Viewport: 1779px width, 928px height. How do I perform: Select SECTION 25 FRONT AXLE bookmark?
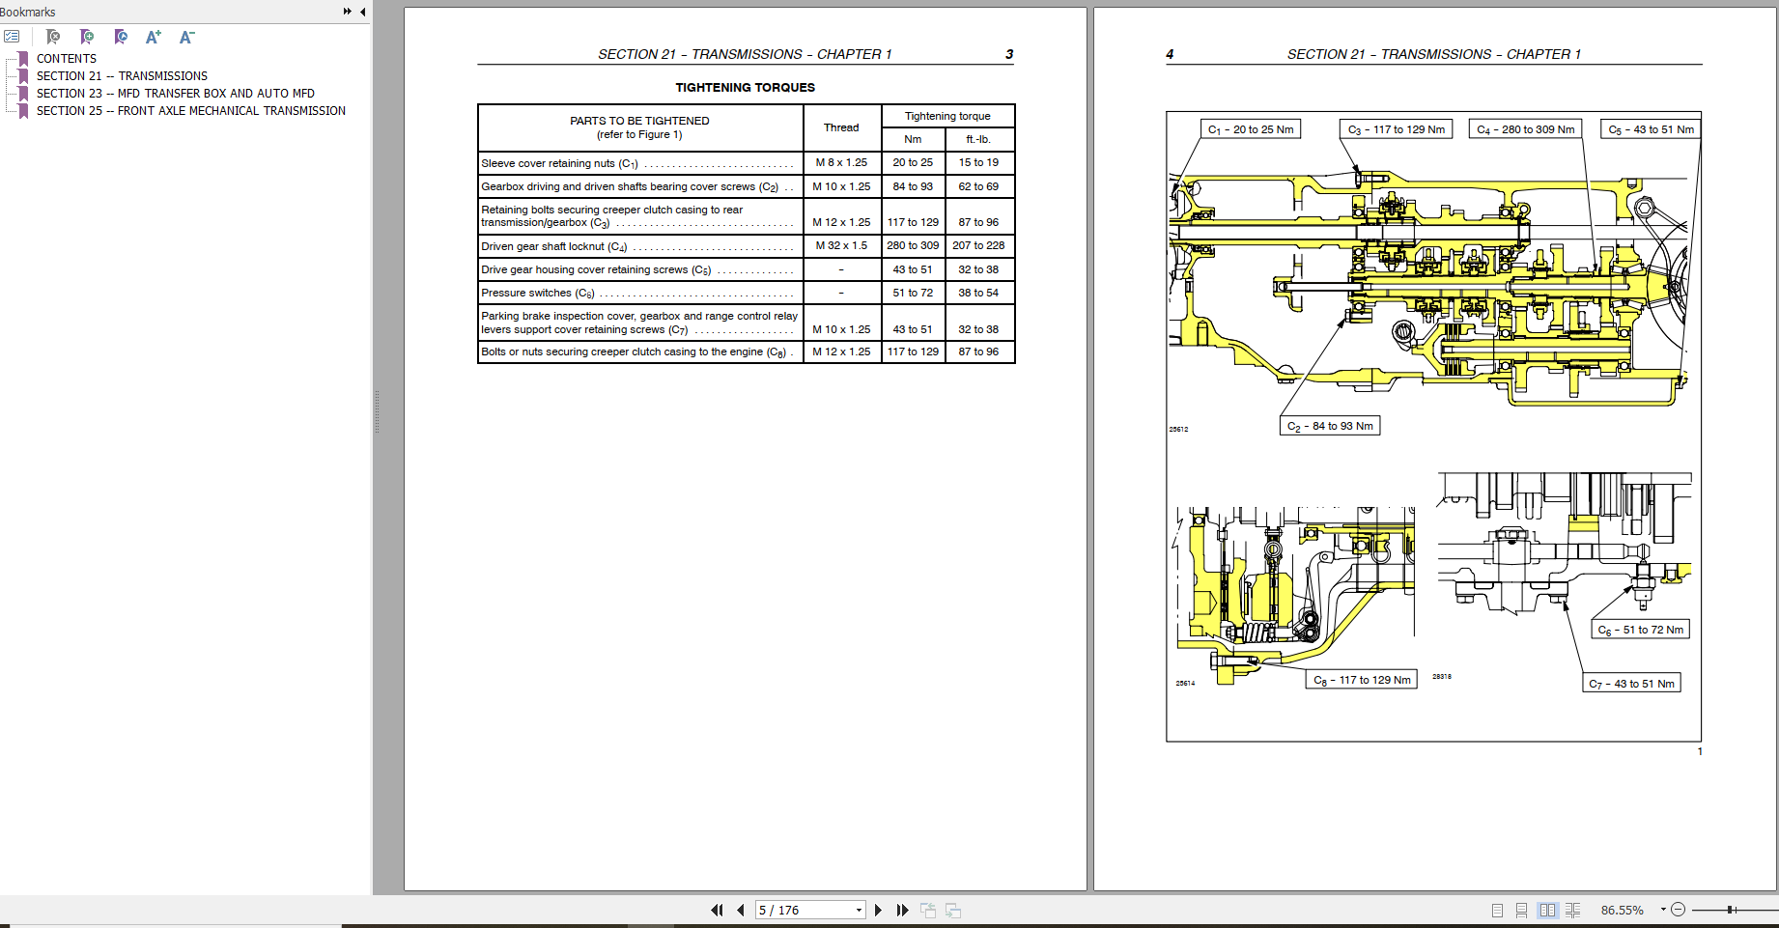190,110
